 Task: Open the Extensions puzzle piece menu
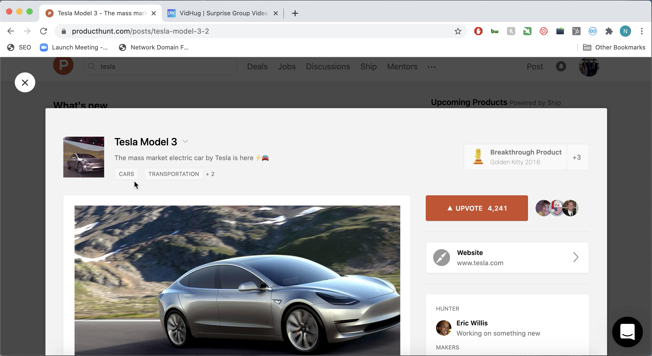[x=609, y=31]
